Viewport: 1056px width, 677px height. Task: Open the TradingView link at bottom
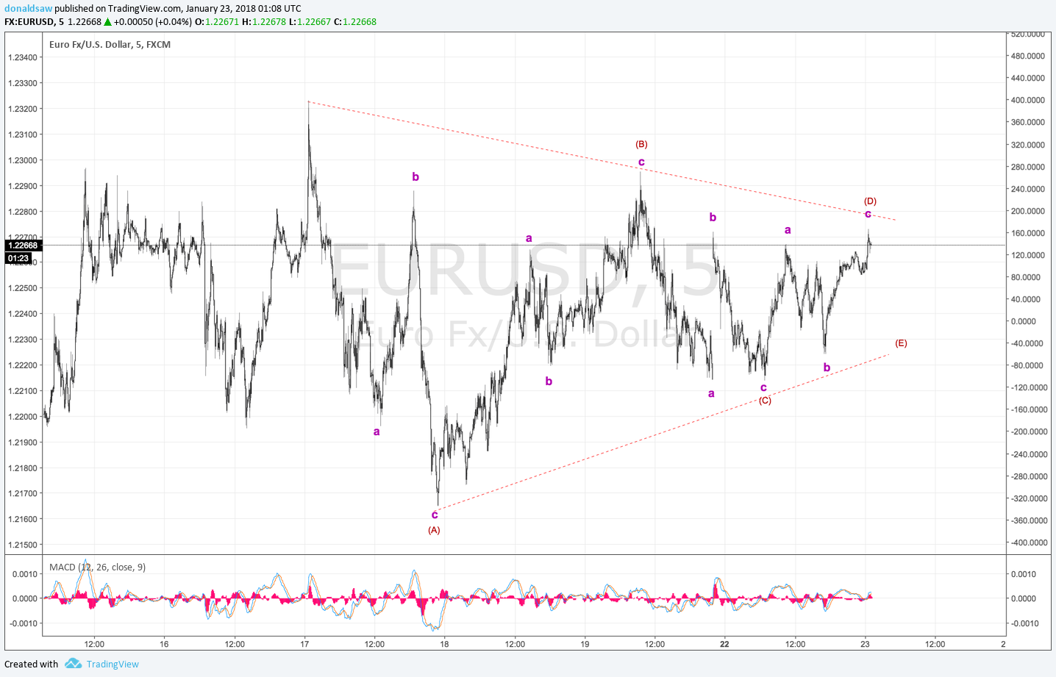(113, 664)
